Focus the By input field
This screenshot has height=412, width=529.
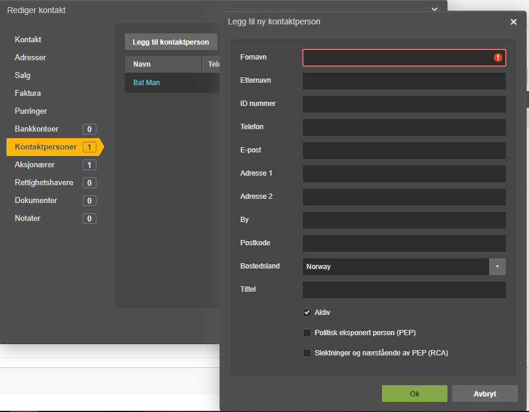(404, 220)
